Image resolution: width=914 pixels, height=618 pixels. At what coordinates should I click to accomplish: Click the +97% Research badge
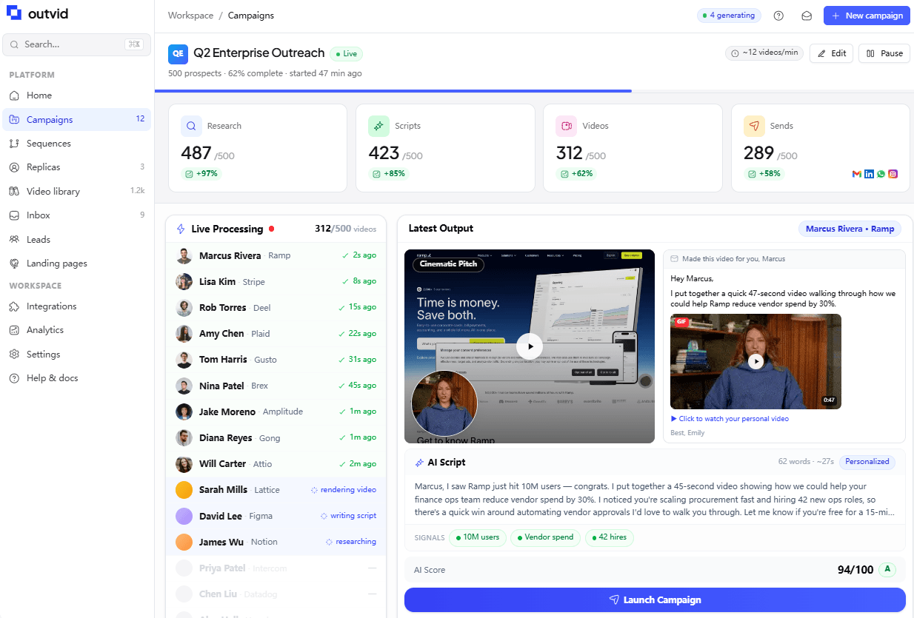point(201,174)
